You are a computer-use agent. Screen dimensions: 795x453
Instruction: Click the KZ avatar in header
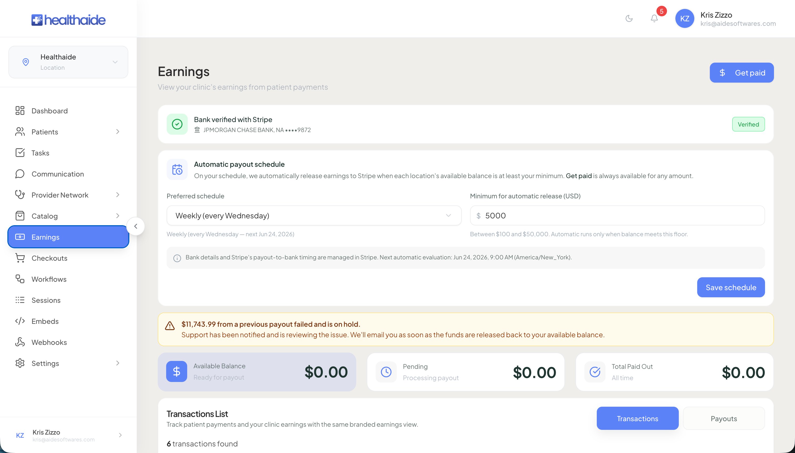click(x=685, y=19)
